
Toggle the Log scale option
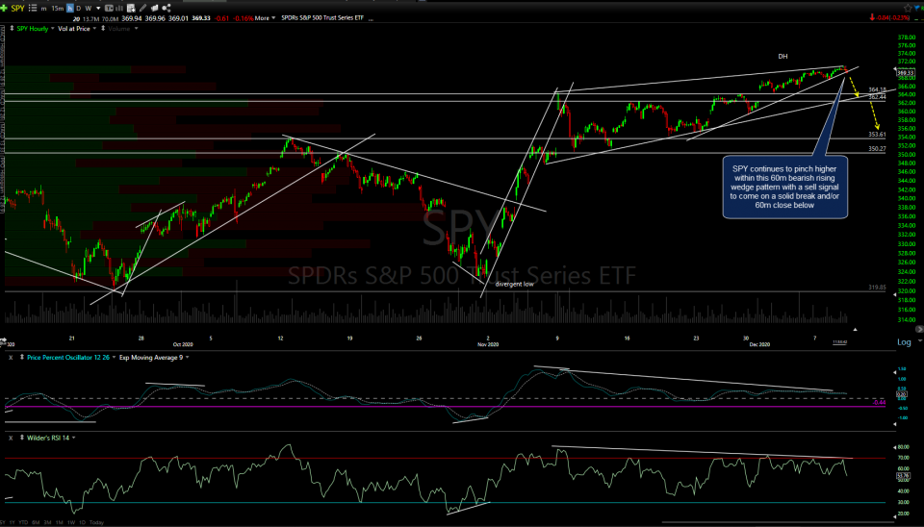tap(904, 342)
